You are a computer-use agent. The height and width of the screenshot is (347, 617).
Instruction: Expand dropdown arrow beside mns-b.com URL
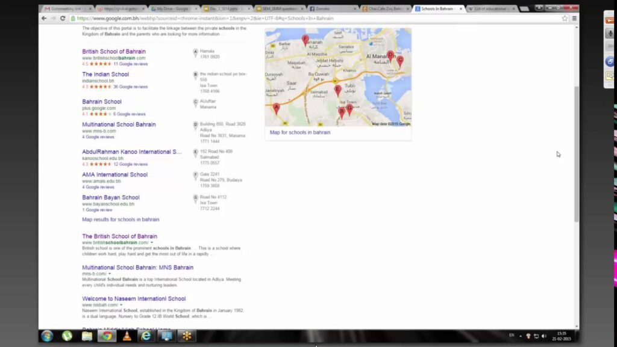coord(110,274)
